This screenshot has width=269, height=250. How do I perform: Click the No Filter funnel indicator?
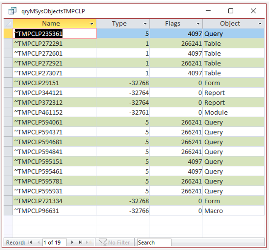(115, 242)
